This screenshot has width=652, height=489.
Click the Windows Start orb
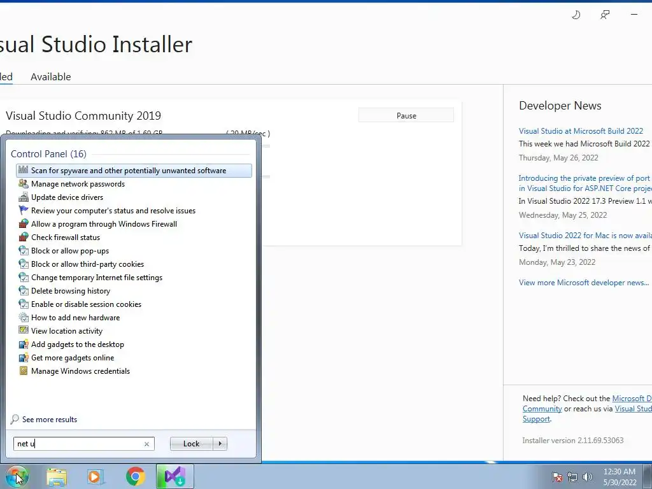17,477
